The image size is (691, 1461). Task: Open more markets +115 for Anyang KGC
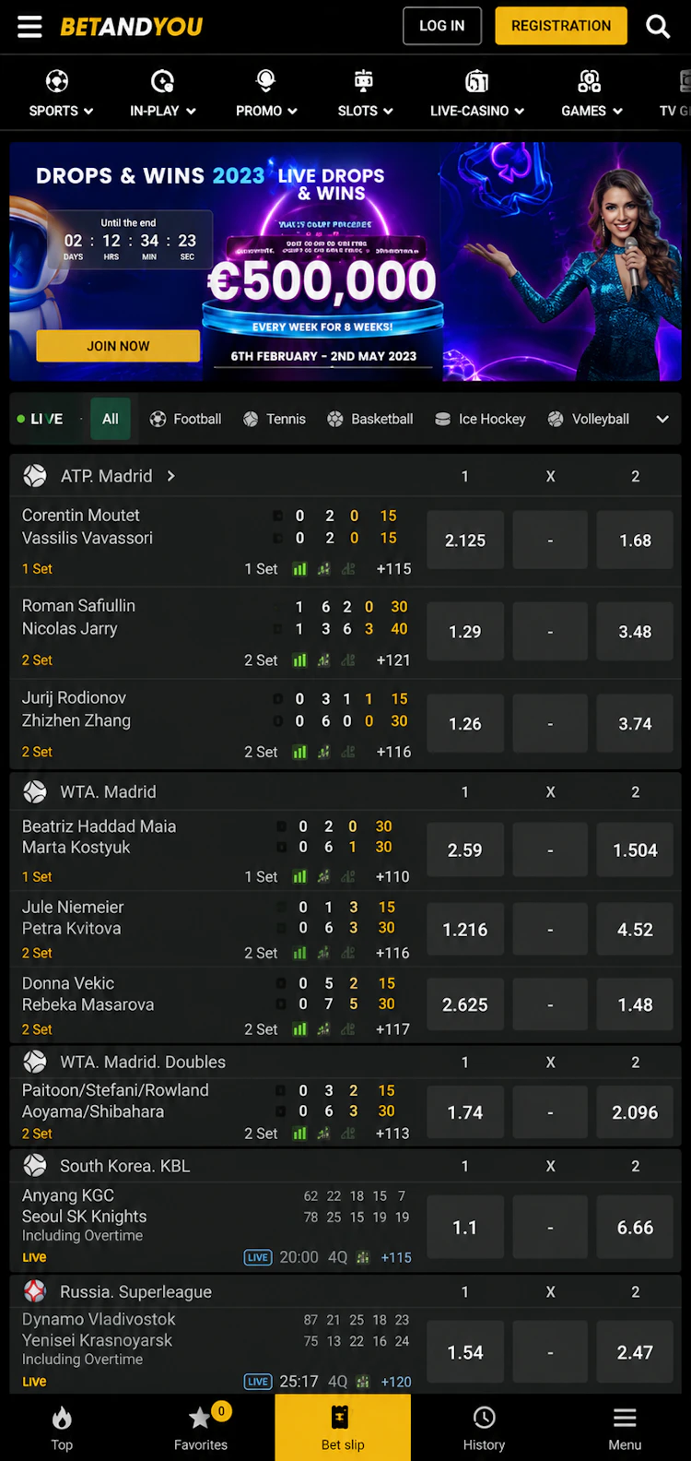[x=396, y=1257]
